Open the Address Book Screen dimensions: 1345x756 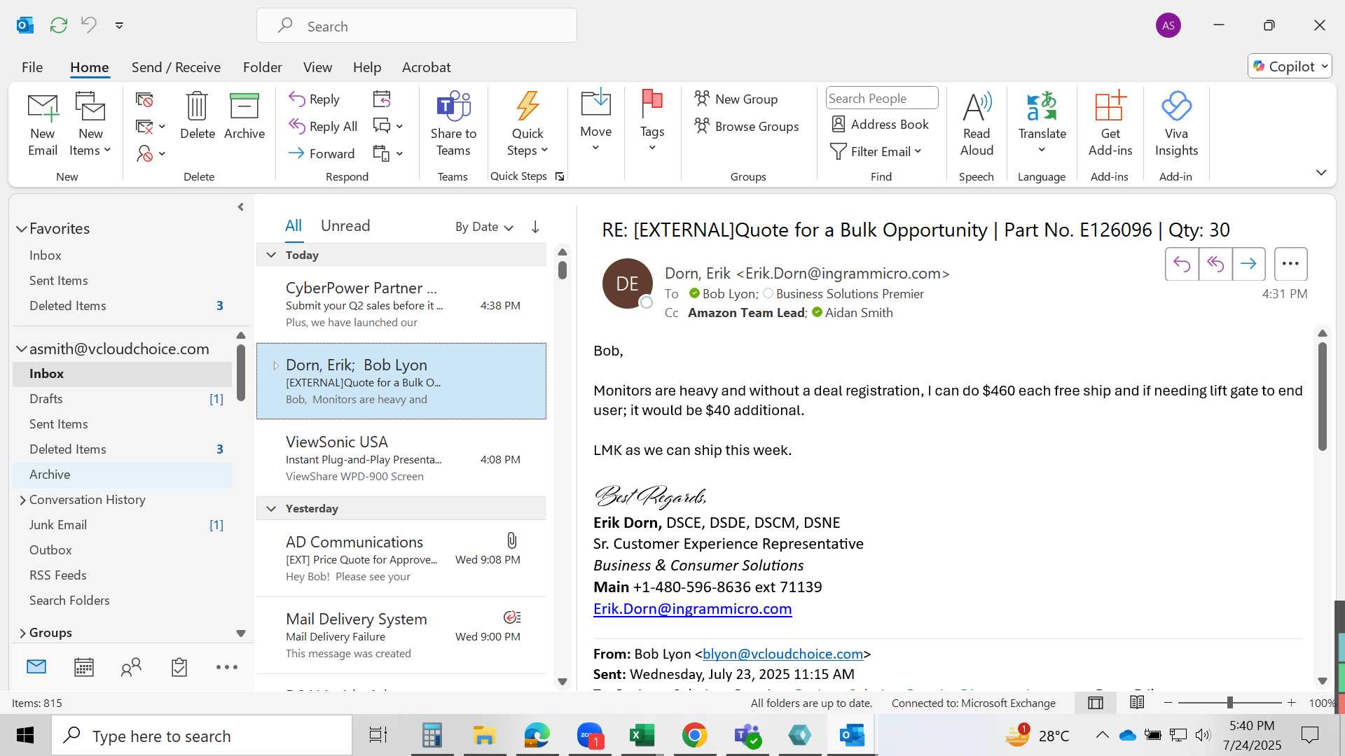[881, 125]
